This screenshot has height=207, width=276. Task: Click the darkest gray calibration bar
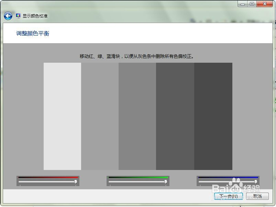point(213,116)
